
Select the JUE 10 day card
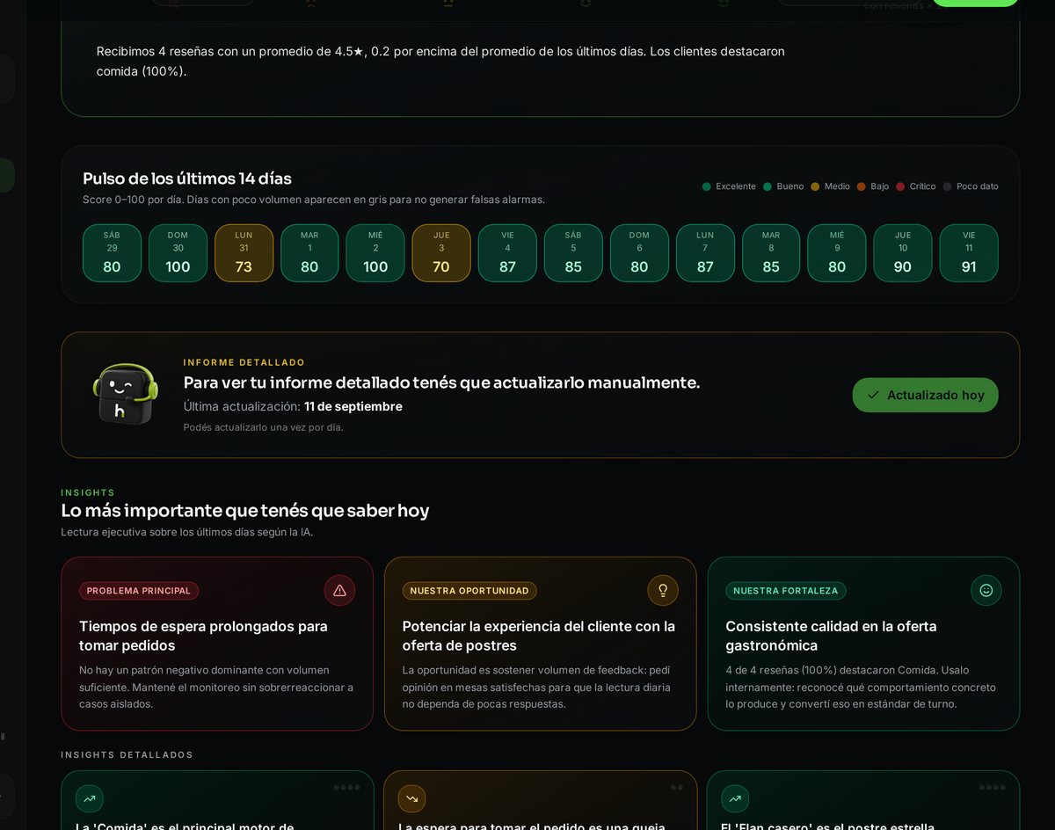pos(903,253)
